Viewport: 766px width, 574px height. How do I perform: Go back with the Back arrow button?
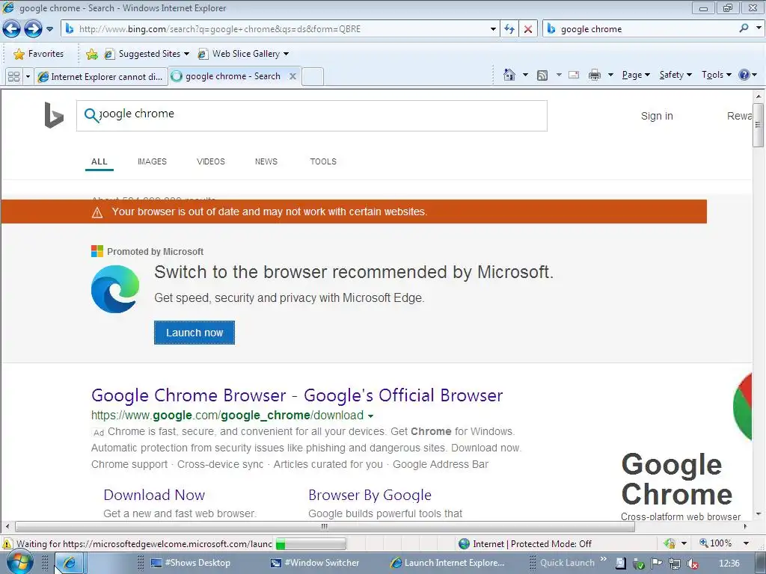11,29
